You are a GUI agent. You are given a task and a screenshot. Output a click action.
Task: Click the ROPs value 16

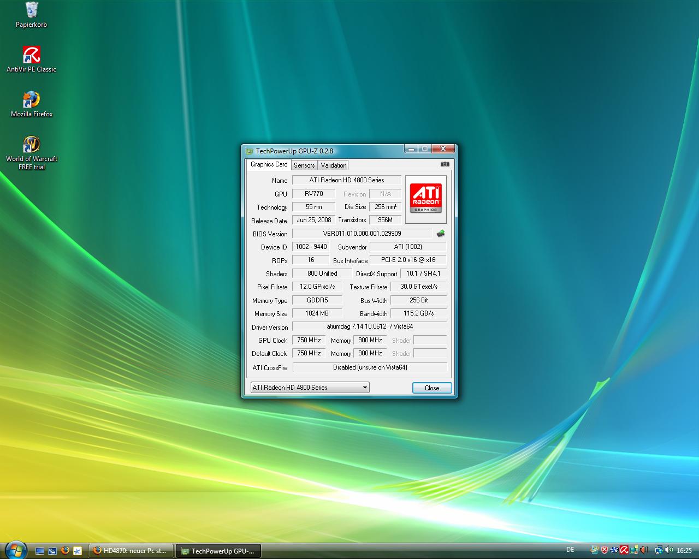tap(311, 260)
